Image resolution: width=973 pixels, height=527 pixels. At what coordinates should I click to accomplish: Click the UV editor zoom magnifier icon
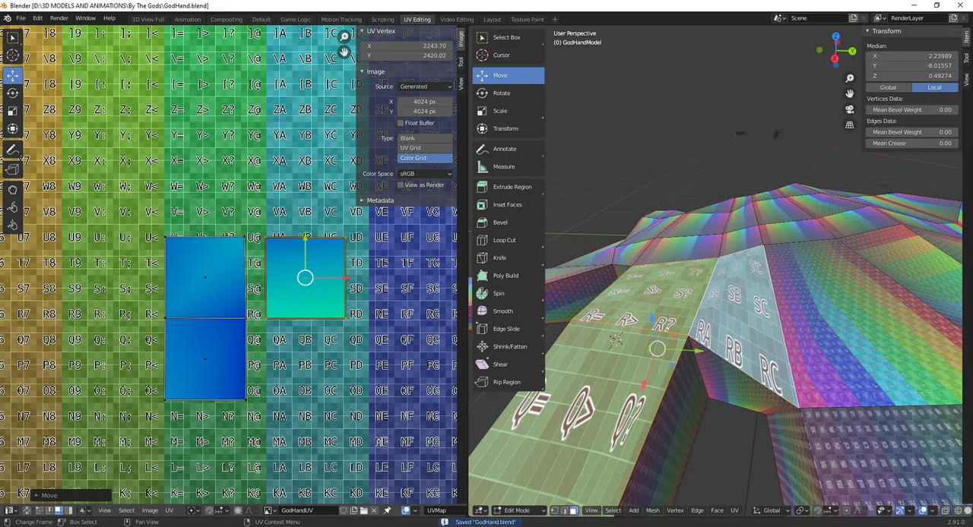pos(344,36)
